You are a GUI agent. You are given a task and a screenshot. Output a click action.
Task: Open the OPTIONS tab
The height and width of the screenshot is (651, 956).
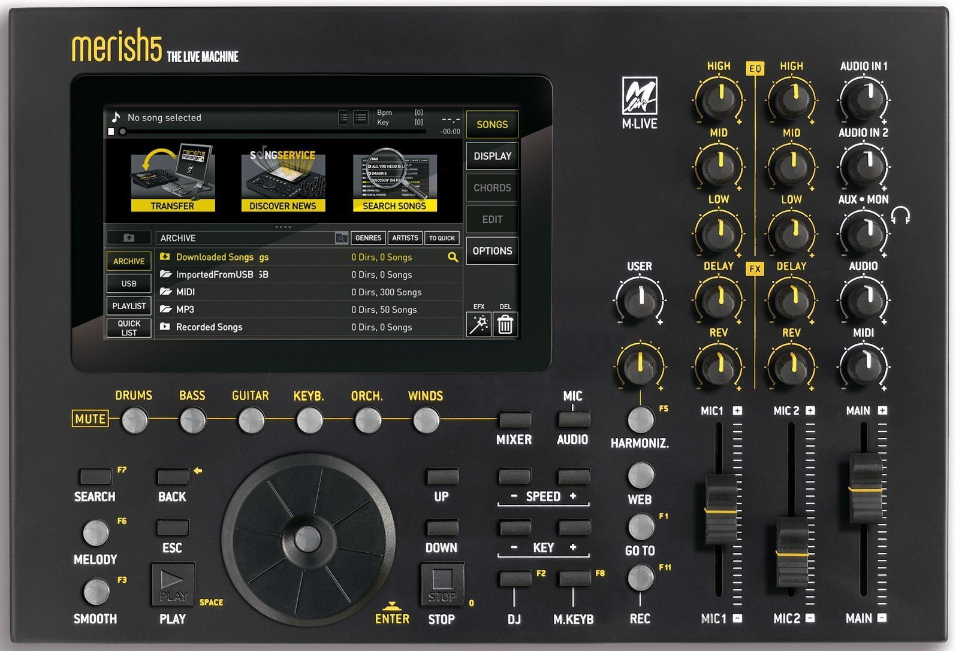click(492, 251)
